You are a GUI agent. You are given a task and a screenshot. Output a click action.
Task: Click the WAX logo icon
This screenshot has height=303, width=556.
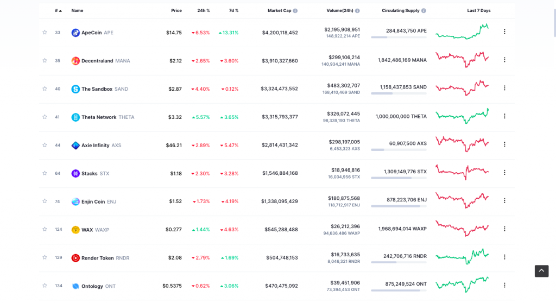click(x=75, y=230)
